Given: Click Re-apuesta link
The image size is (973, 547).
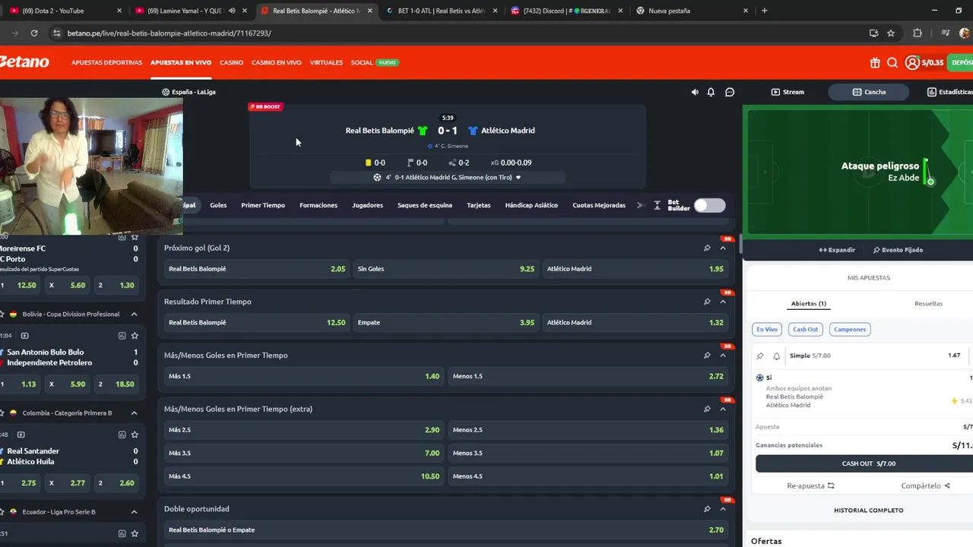Looking at the screenshot, I should click(810, 485).
